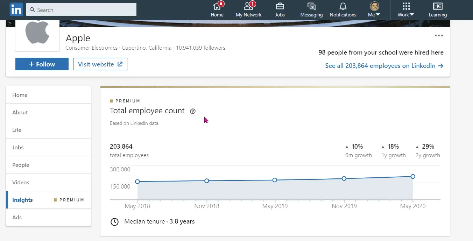Click the Nov 2019 data point on the chart
Screen dimensions: 473x241
tap(344, 178)
